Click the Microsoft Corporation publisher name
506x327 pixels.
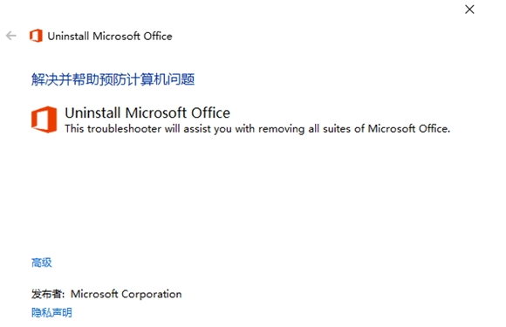click(126, 294)
